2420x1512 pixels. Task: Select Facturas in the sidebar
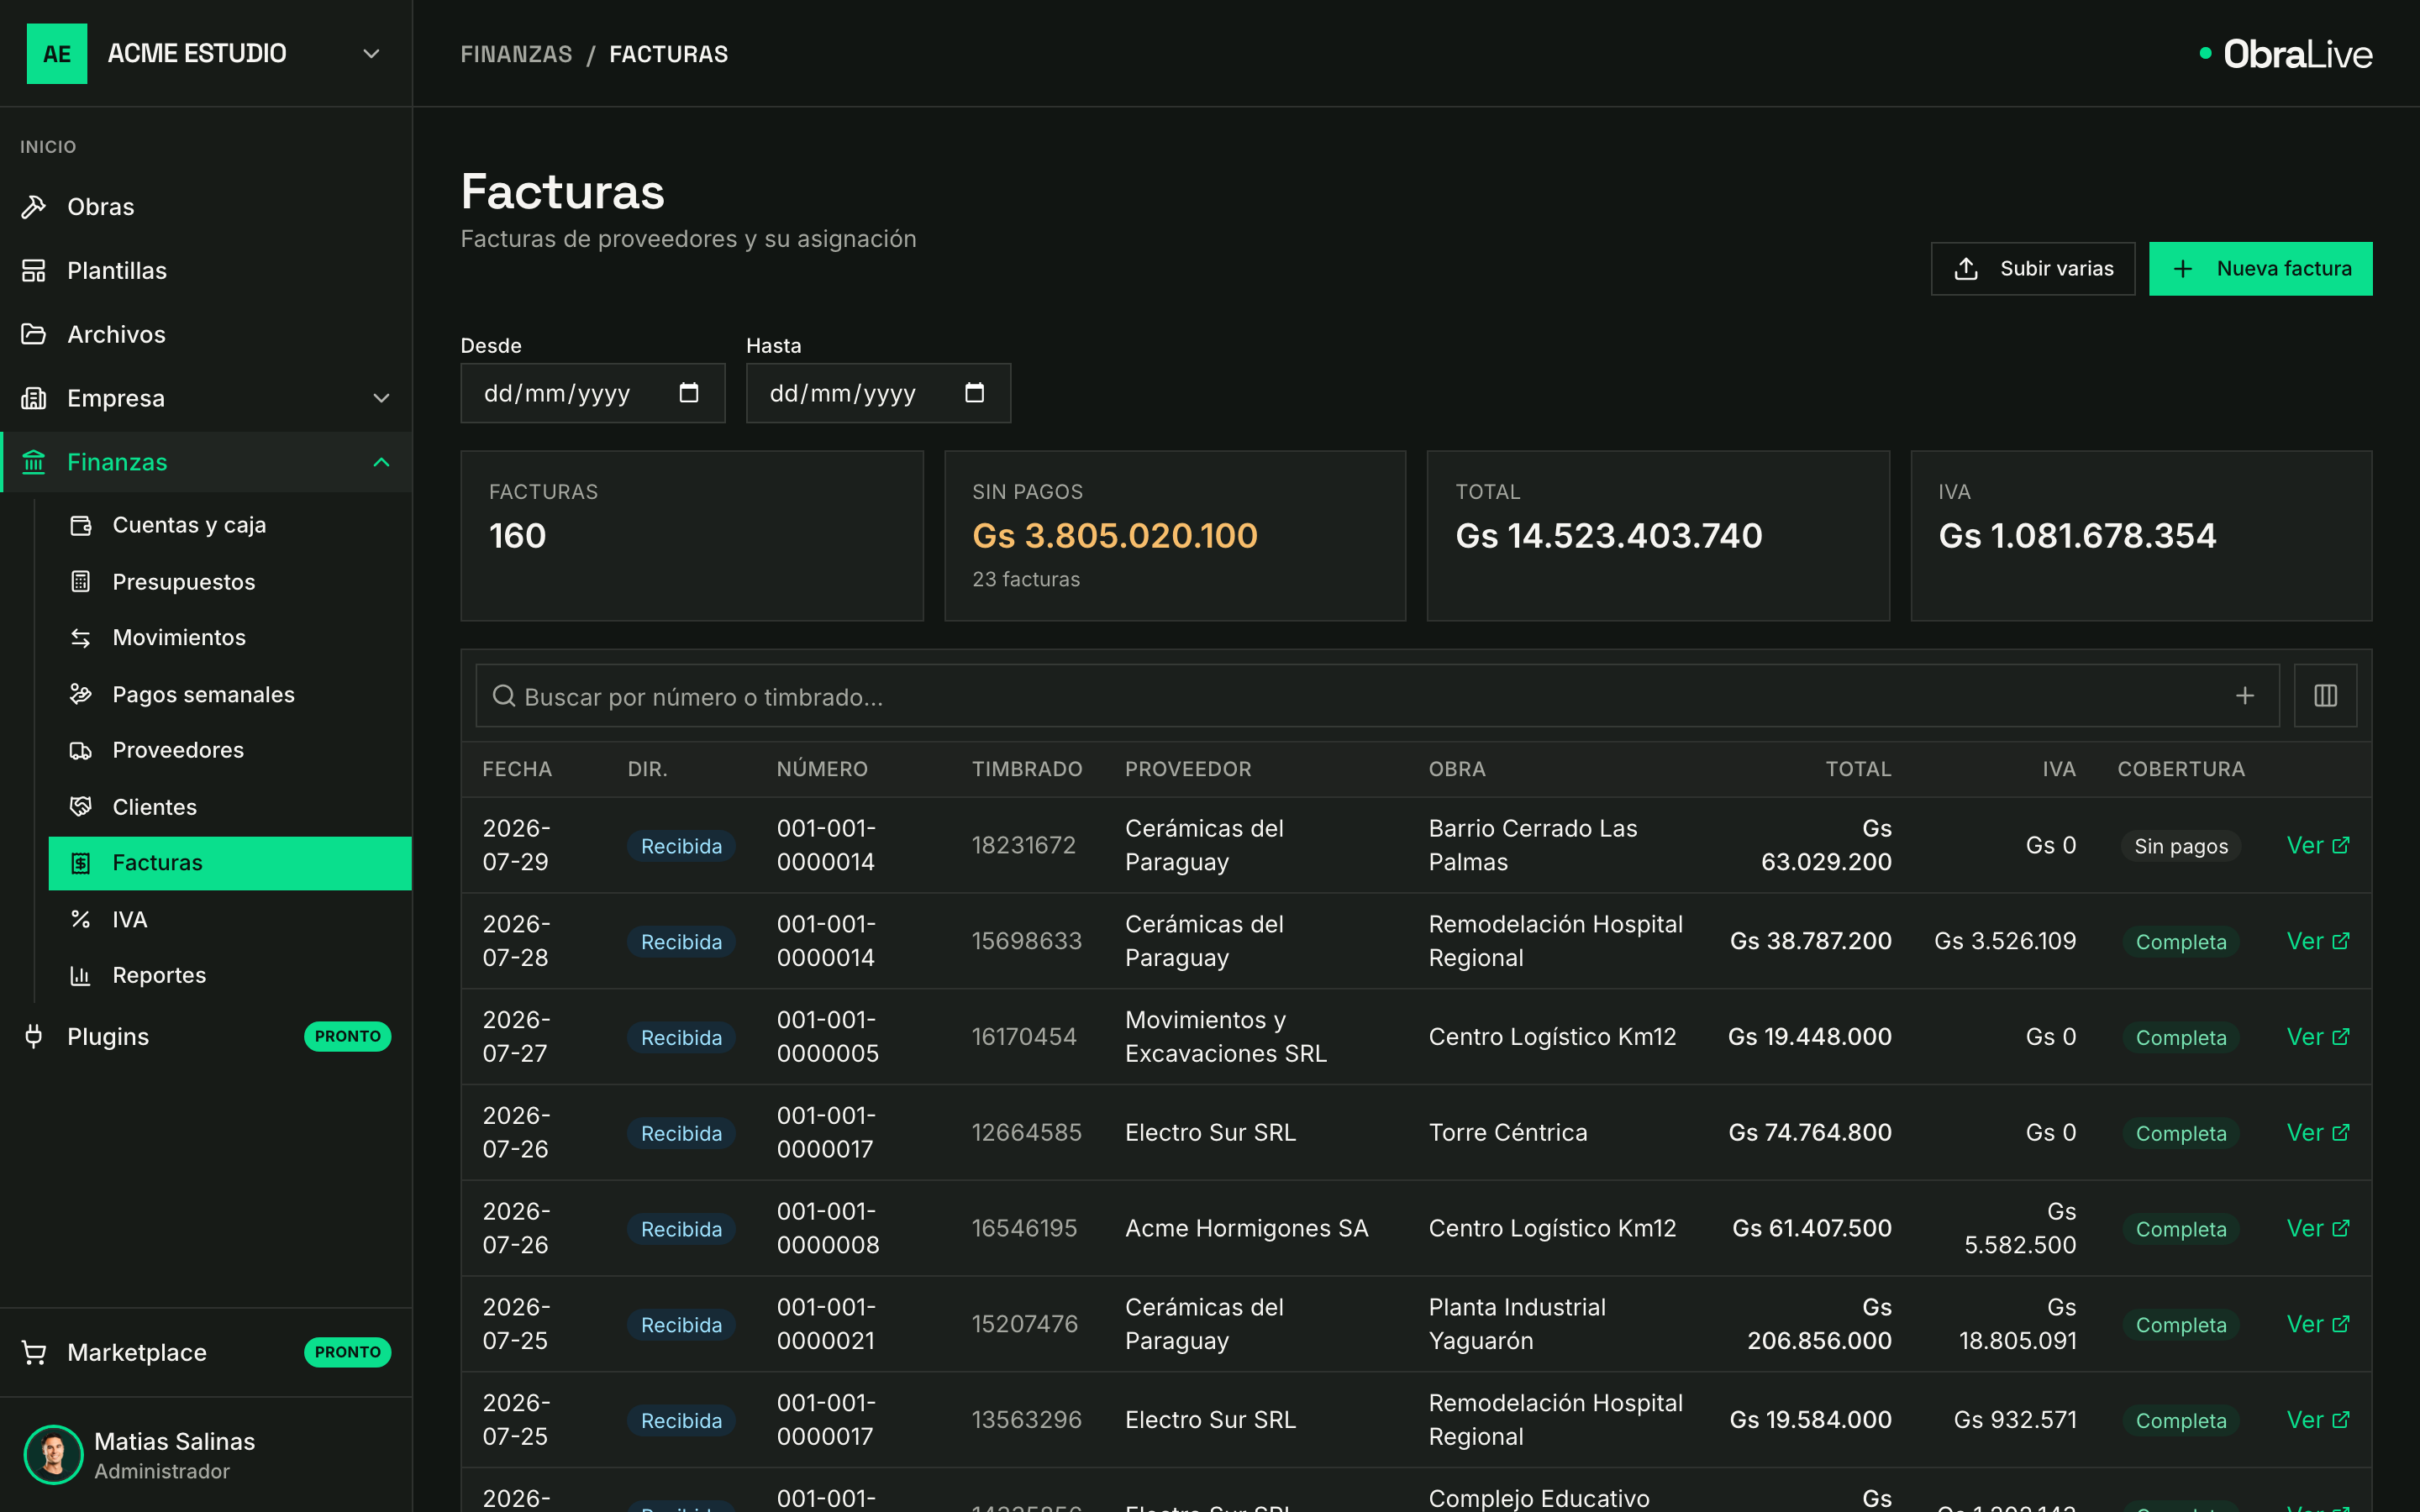[x=230, y=863]
